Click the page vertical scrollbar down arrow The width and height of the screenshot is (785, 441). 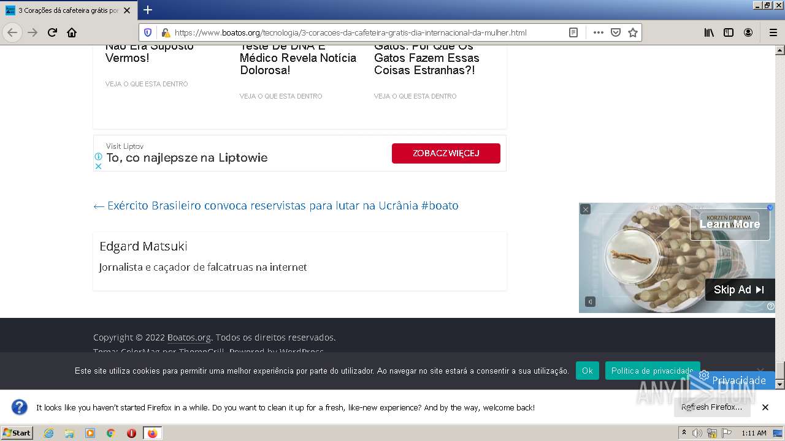tap(780, 385)
